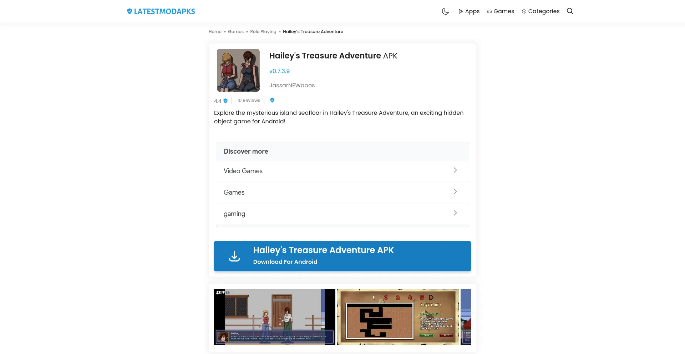Open the first screenshot with two characters
Viewport: 685px width, 354px height.
click(275, 317)
